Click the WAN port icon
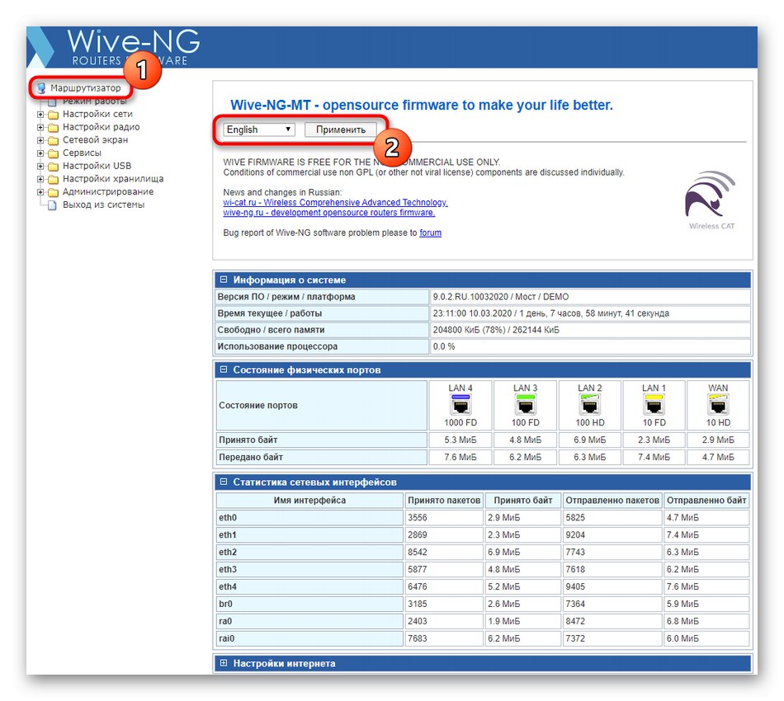The height and width of the screenshot is (701, 784). point(718,405)
